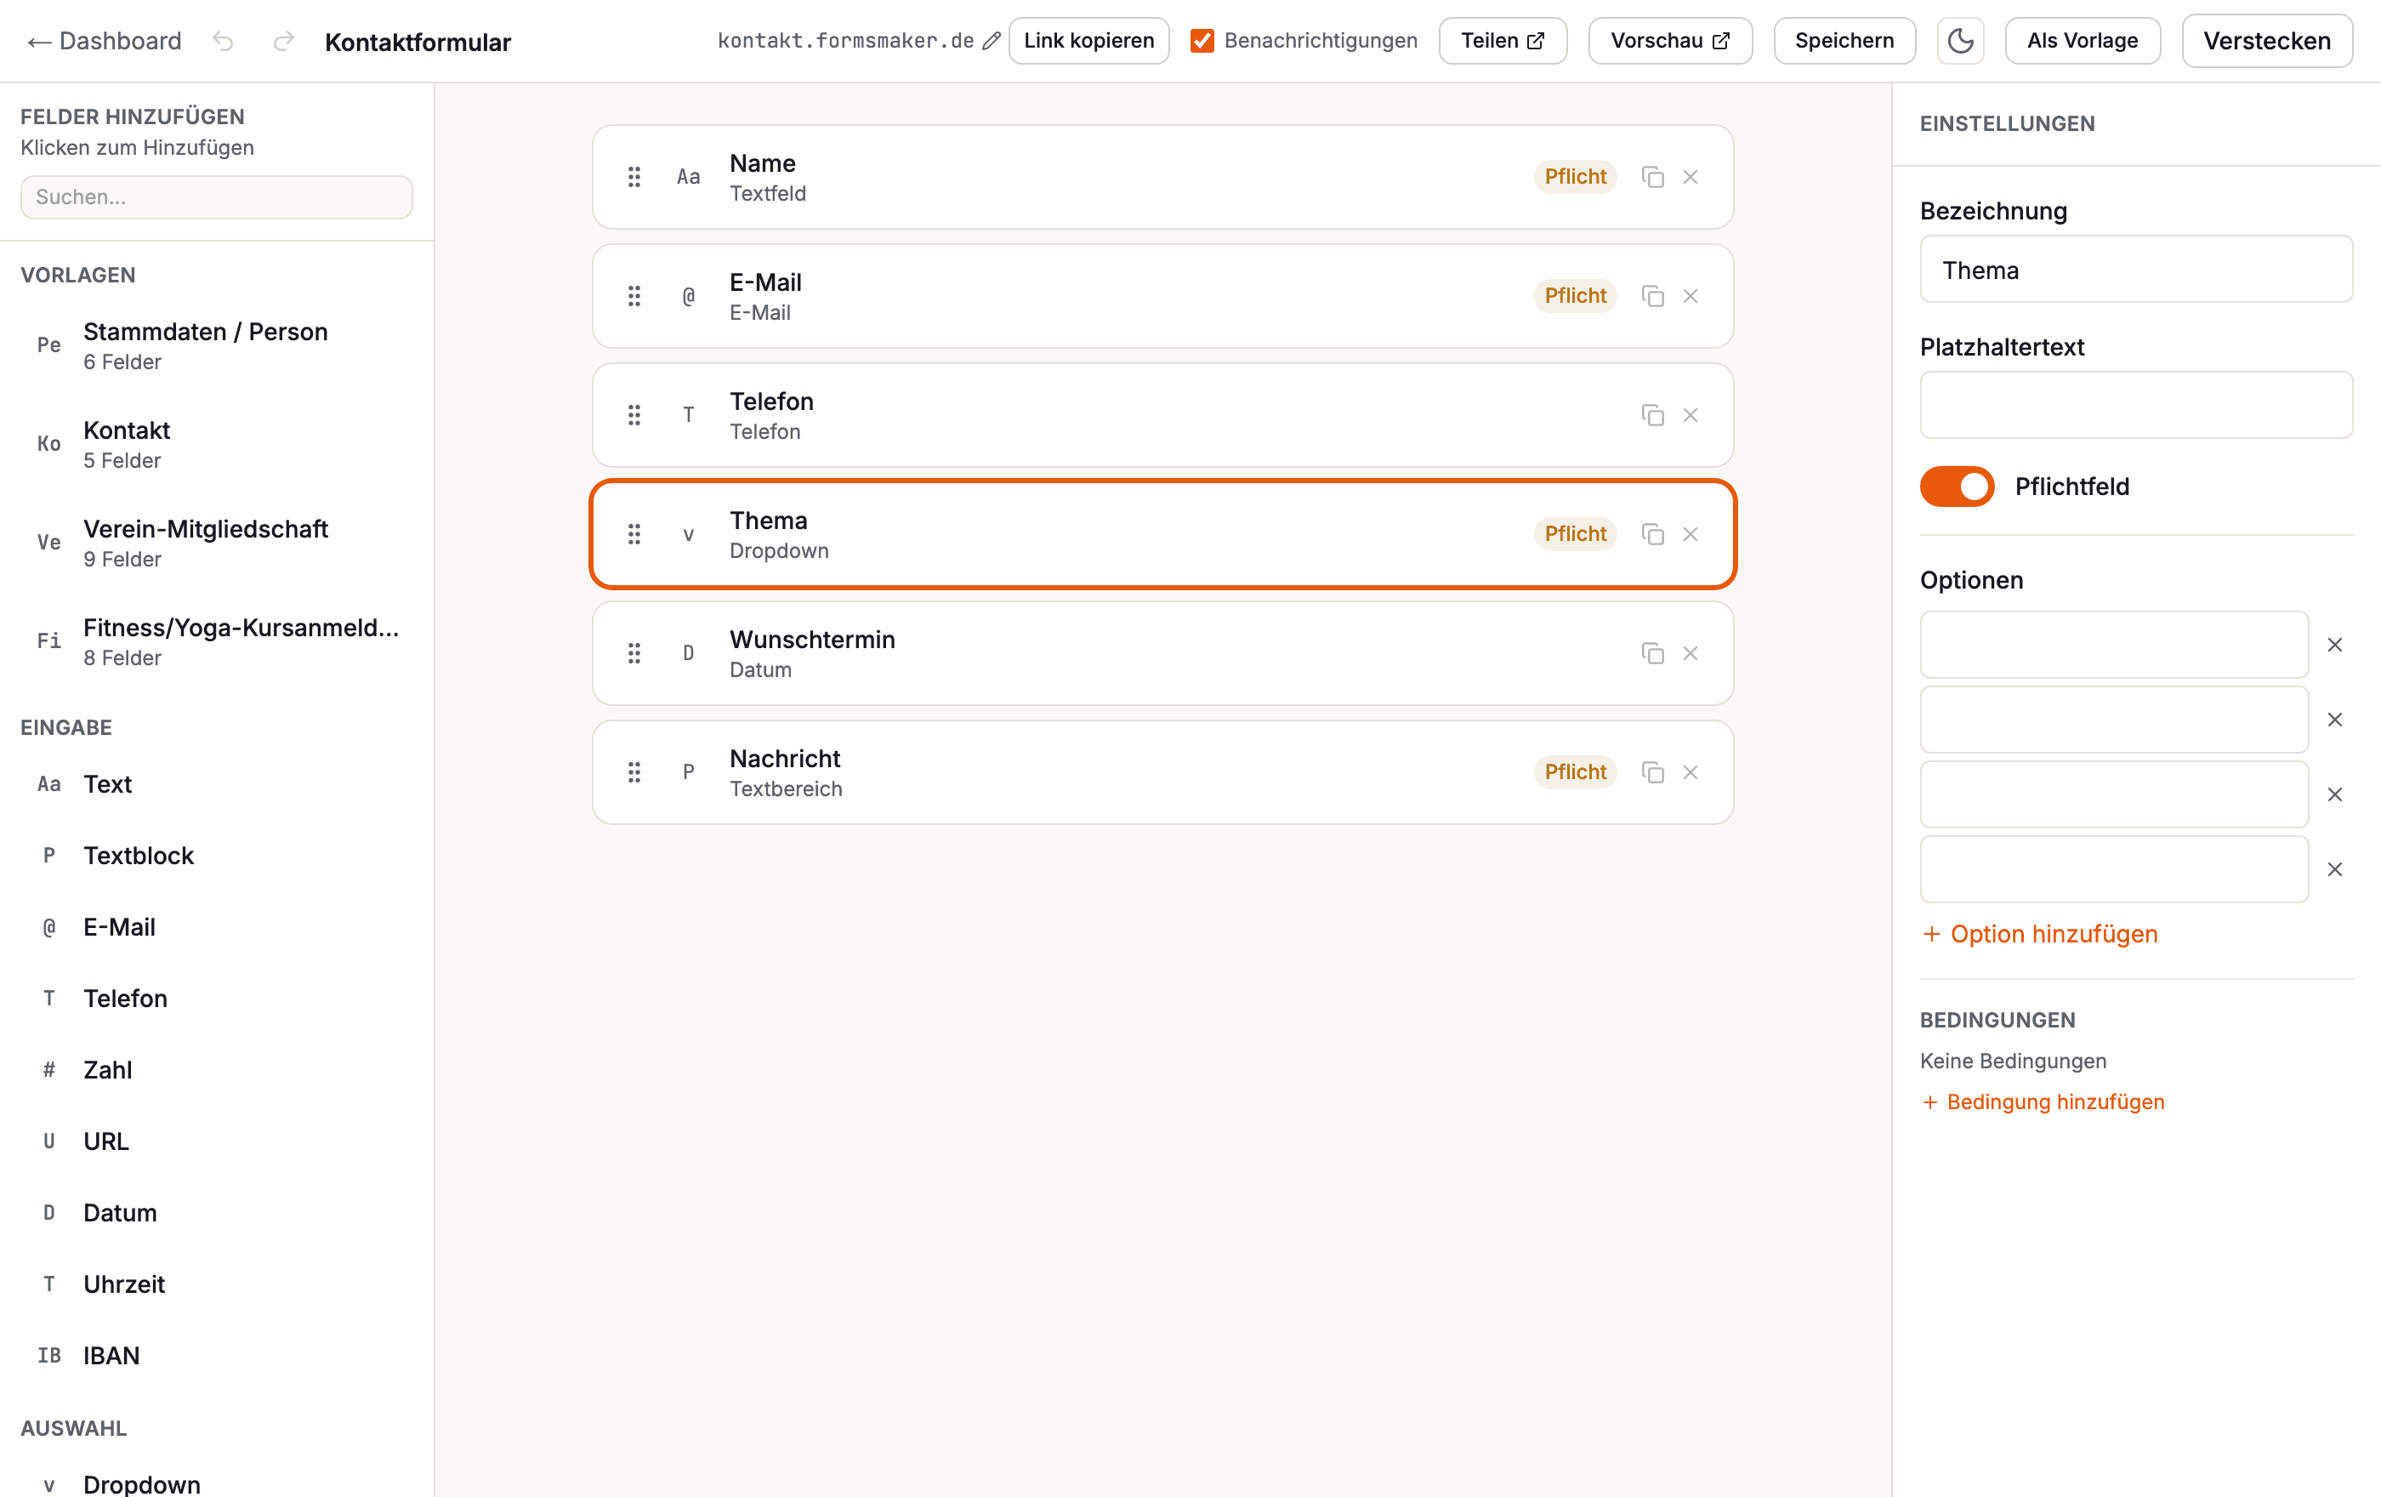Toggle the Benachrichtigungen checkbox
The width and height of the screenshot is (2381, 1497).
(1202, 41)
